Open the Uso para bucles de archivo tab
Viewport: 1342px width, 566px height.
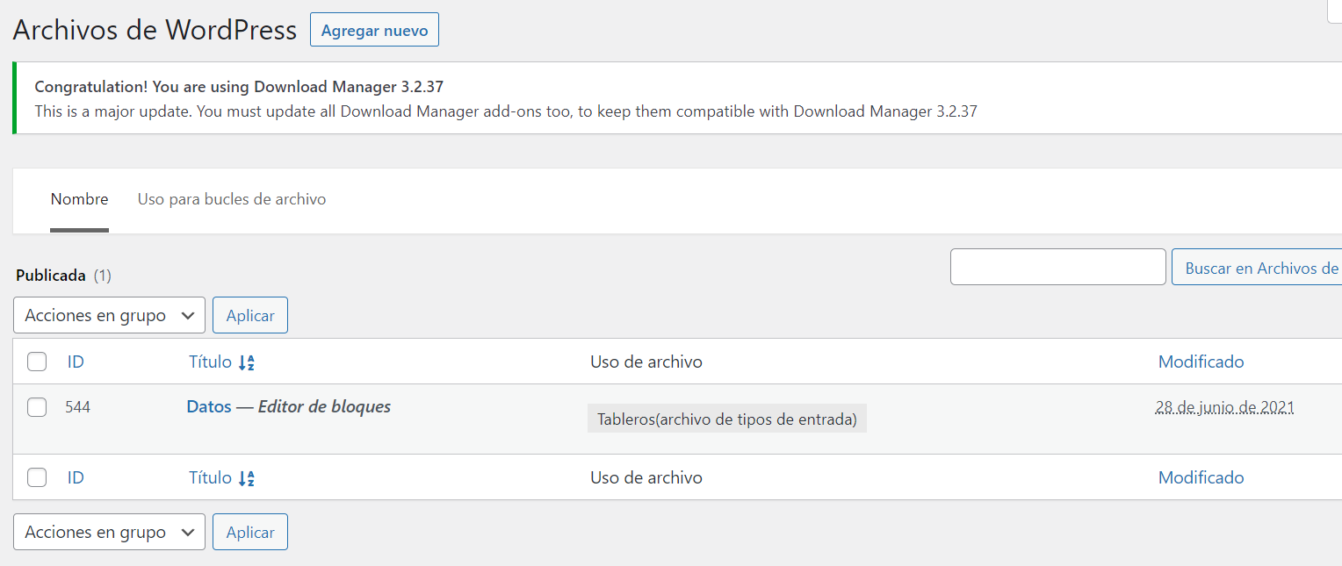tap(232, 199)
